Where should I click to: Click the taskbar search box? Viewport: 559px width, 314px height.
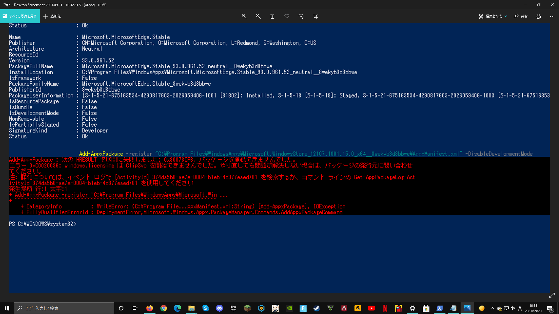click(x=64, y=308)
